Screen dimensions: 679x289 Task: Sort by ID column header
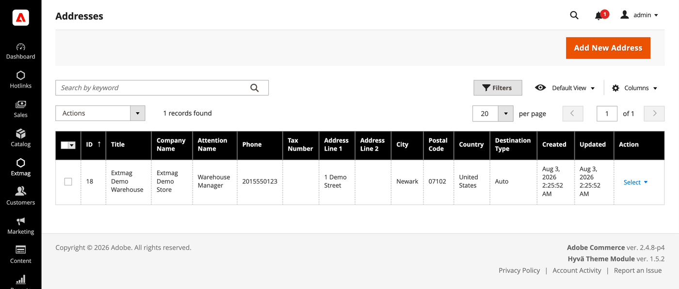click(x=94, y=144)
